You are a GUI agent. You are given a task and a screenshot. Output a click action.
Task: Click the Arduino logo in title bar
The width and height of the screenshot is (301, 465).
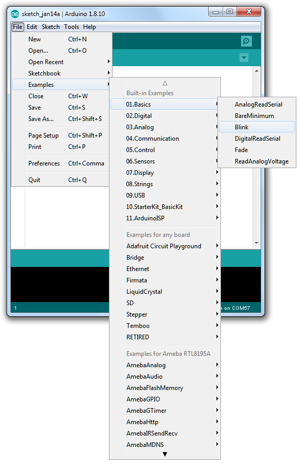[15, 14]
